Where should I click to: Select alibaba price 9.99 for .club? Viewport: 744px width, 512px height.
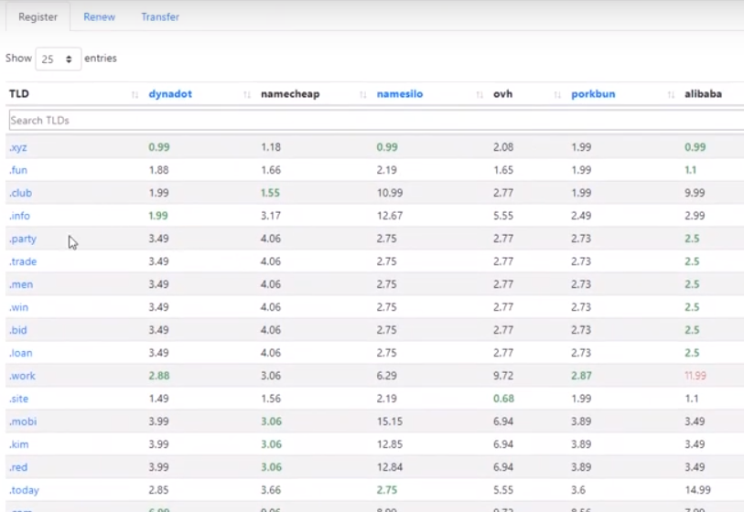pyautogui.click(x=695, y=193)
